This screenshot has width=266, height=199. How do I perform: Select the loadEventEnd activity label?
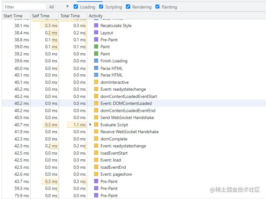pos(113,167)
